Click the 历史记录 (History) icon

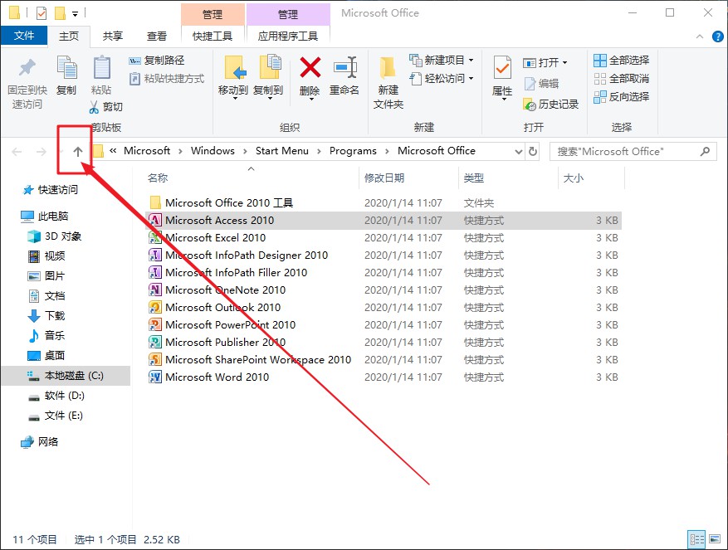542,104
